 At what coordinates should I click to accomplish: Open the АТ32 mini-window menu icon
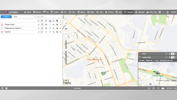[170, 54]
